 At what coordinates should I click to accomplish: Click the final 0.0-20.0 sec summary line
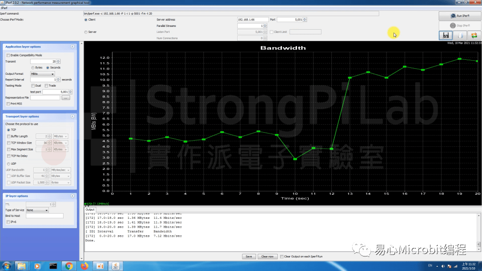click(134, 236)
